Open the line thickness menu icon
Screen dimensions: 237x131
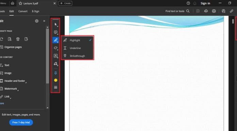56,87
